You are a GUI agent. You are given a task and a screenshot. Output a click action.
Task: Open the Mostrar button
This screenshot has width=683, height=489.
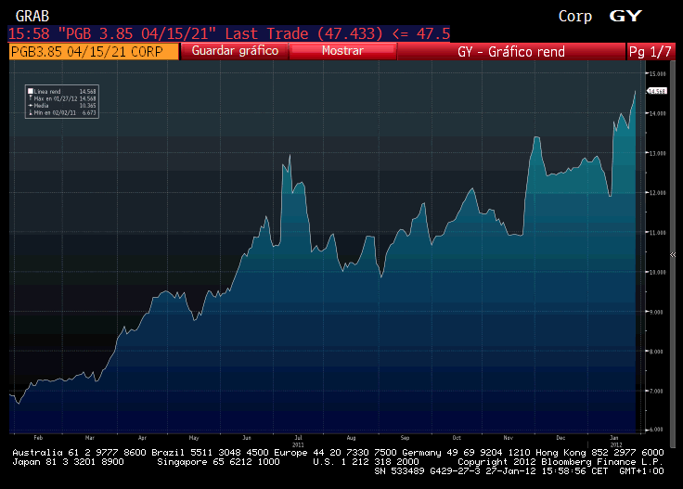342,51
